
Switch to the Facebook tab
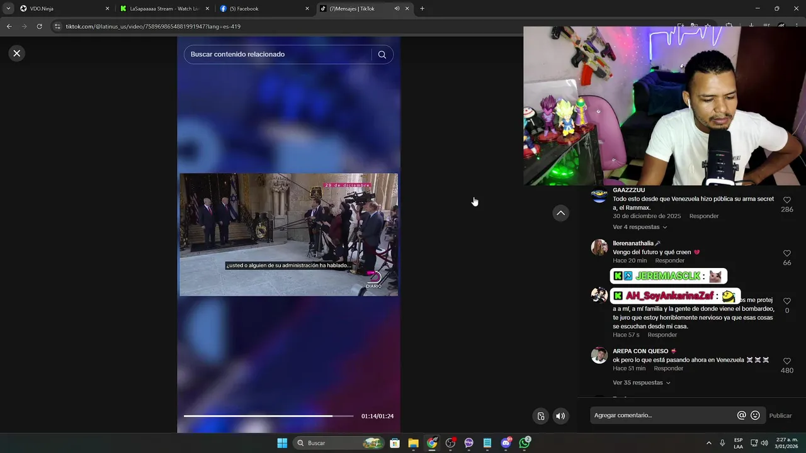click(264, 9)
